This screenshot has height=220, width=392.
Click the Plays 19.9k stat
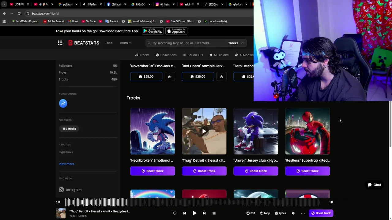coord(88,72)
